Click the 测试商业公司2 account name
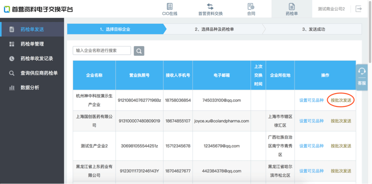 (x=331, y=9)
